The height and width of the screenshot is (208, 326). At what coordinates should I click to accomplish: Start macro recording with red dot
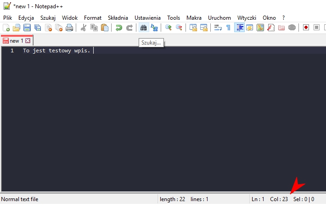(306, 28)
